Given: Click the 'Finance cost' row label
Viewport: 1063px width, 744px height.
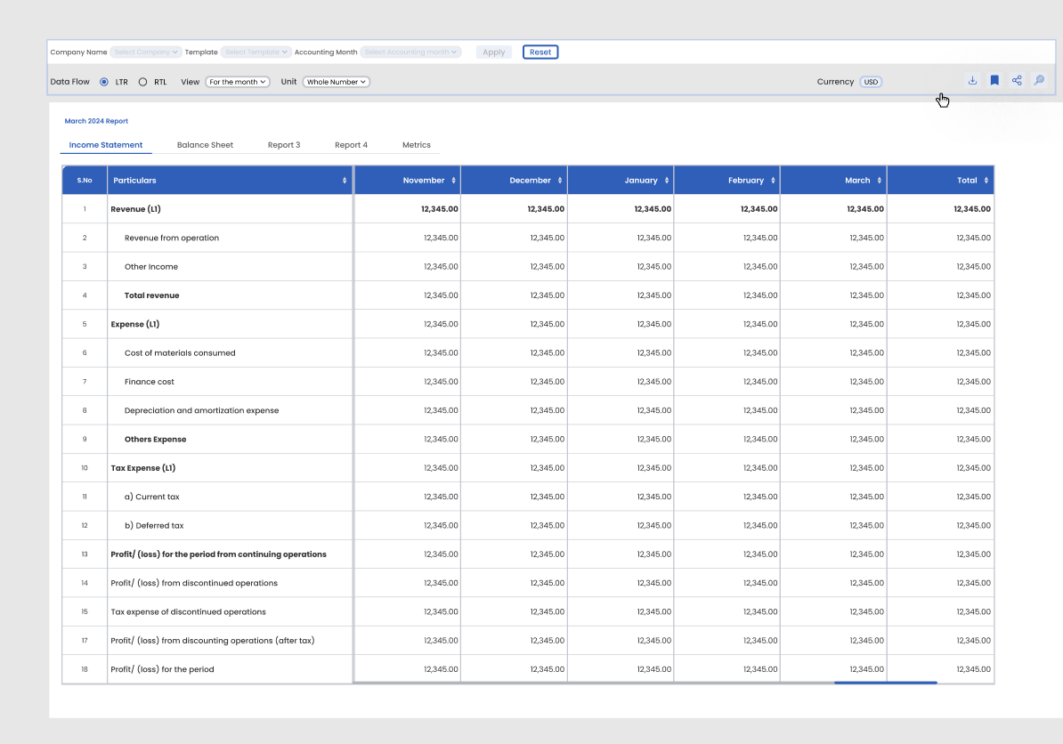Looking at the screenshot, I should tap(150, 382).
